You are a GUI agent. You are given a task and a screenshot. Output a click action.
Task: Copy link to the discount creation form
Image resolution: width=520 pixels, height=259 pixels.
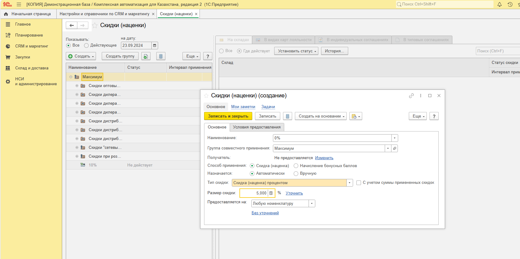pyautogui.click(x=411, y=96)
